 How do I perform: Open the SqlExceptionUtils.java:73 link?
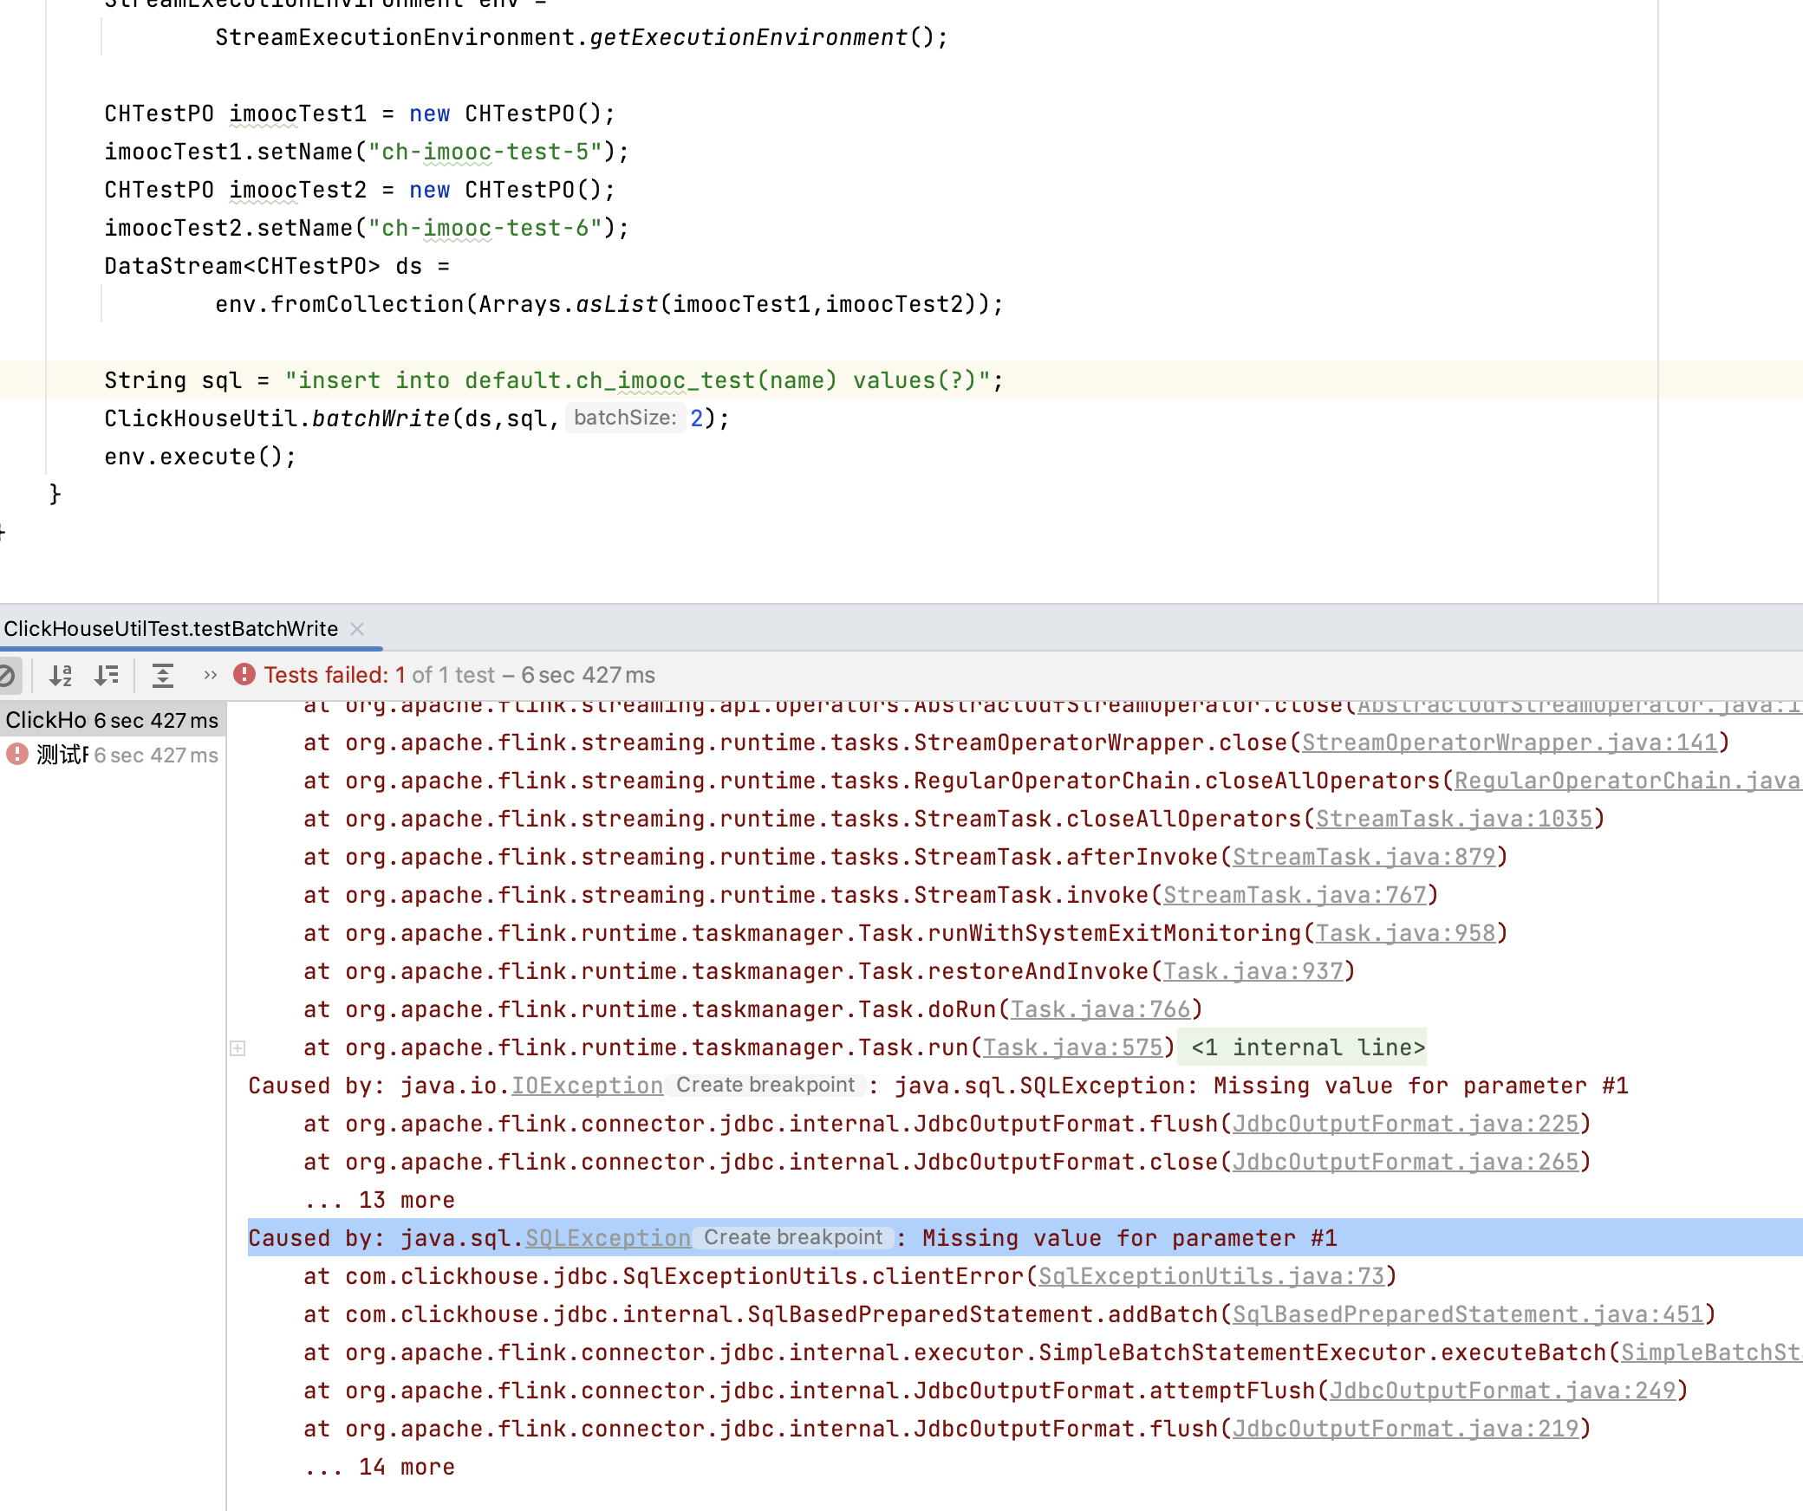coord(1211,1276)
